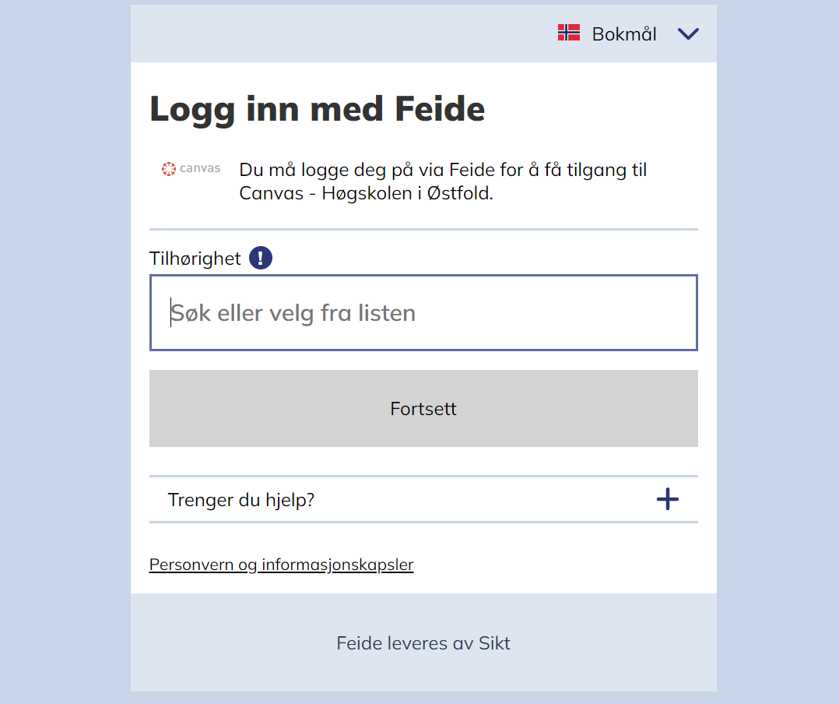Click the Canvas logo
This screenshot has height=704, width=839.
pos(191,168)
